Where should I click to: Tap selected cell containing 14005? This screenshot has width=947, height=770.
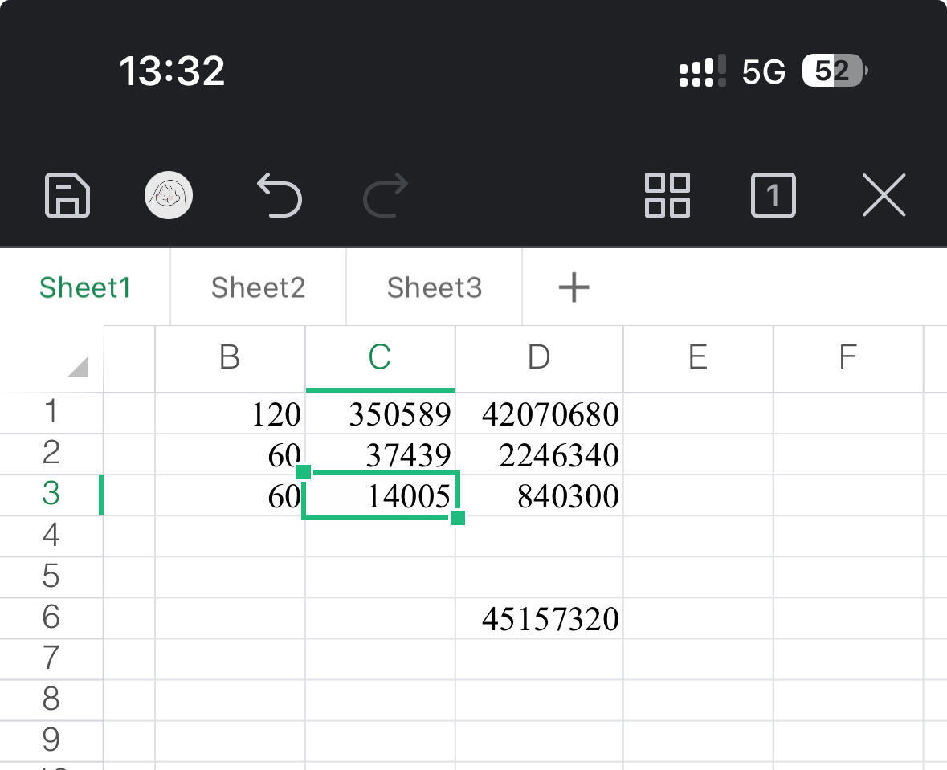coord(381,495)
